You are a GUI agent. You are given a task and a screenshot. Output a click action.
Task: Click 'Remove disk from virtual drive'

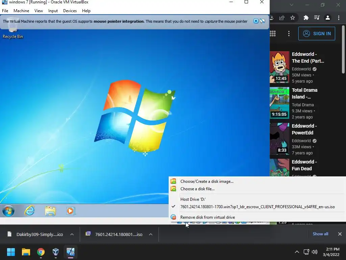(257, 217)
